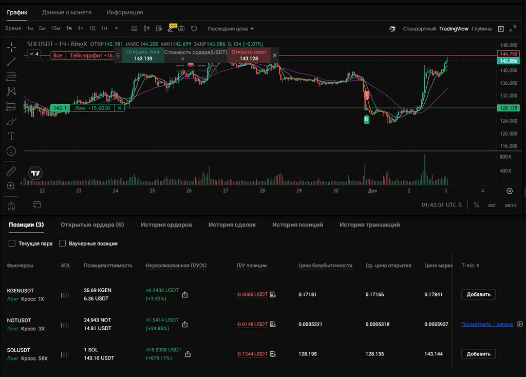Toggle the лог logarithmic scale
Image resolution: width=526 pixels, height=377 pixels.
492,205
